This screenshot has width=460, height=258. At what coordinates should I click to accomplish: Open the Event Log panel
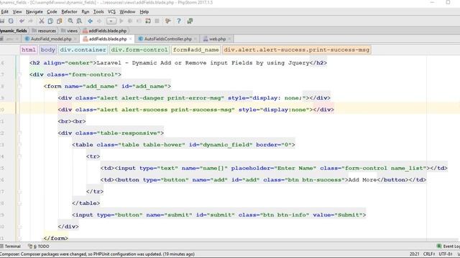coord(448,247)
